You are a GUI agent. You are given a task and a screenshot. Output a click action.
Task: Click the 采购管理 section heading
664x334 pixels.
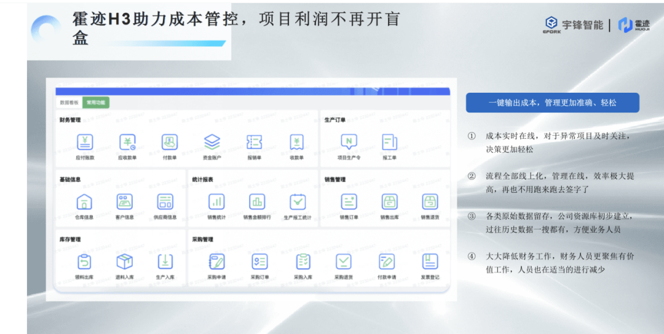202,239
